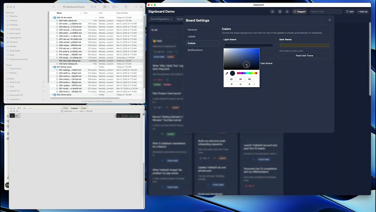Expand the 002-Done-stock folder

[53, 95]
